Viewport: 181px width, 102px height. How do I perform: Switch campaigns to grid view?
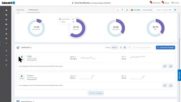pyautogui.click(x=121, y=48)
